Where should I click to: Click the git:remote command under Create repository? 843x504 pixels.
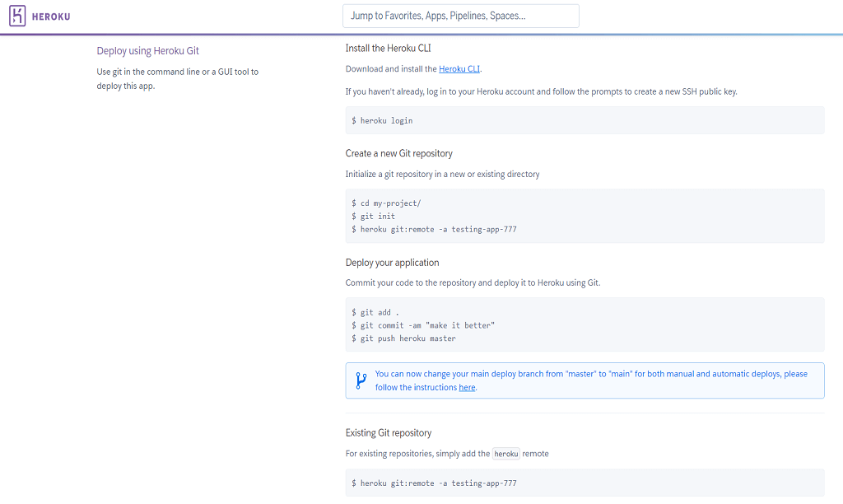434,229
